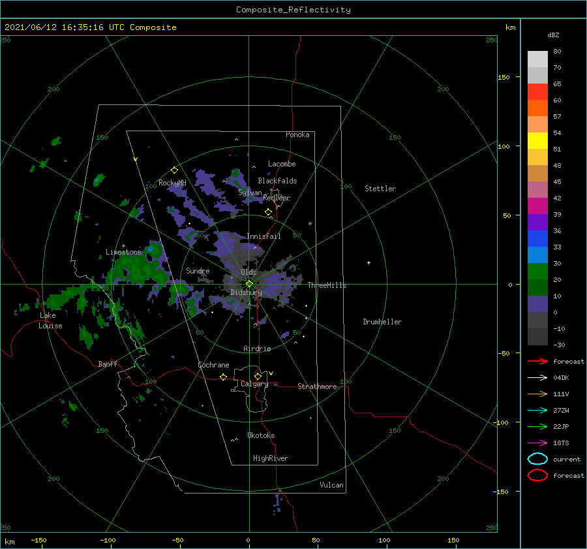Select the red 60–65 dBZ swatch
Viewport: 587px width, 549px height.
537,91
